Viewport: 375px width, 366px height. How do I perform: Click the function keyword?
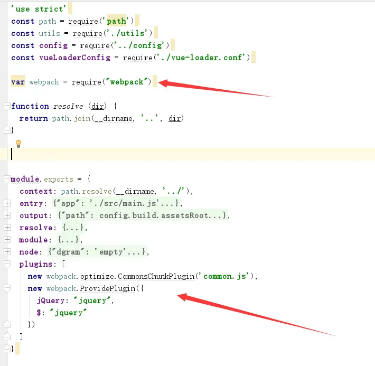tap(30, 106)
